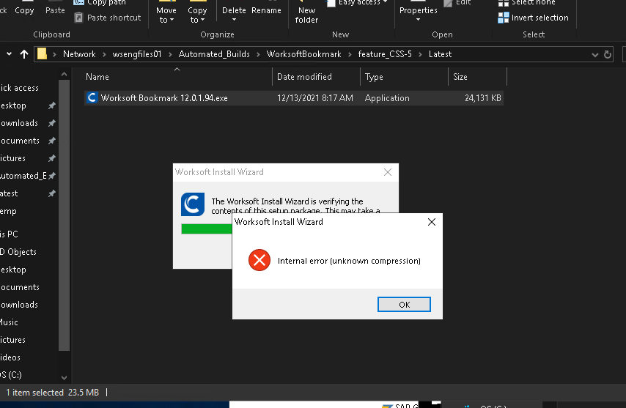
Task: Click the Latest breadcrumb segment
Action: tap(440, 54)
